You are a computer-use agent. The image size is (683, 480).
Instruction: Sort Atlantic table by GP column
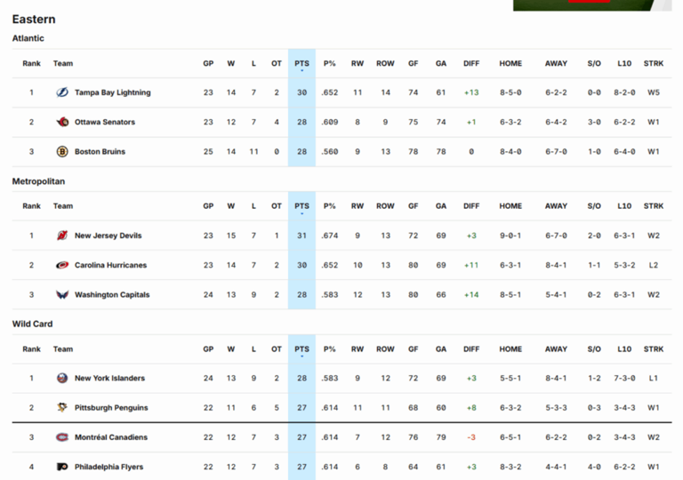tap(208, 64)
